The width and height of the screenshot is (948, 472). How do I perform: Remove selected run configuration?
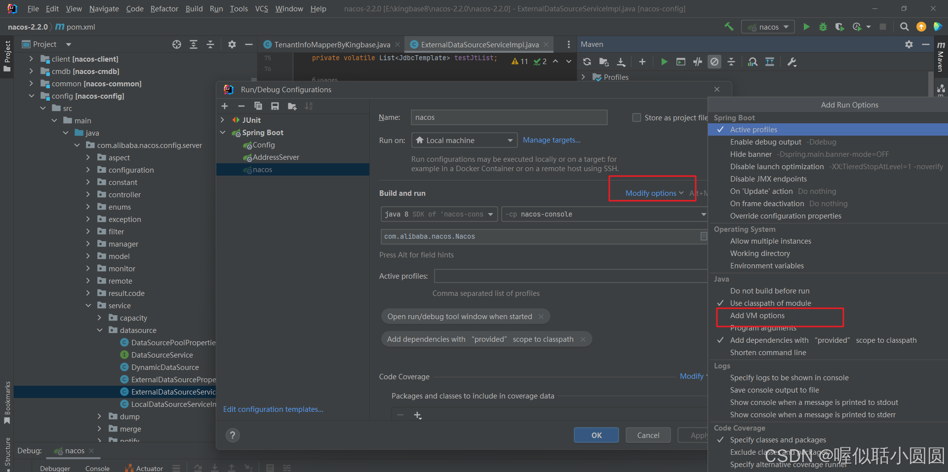tap(241, 106)
